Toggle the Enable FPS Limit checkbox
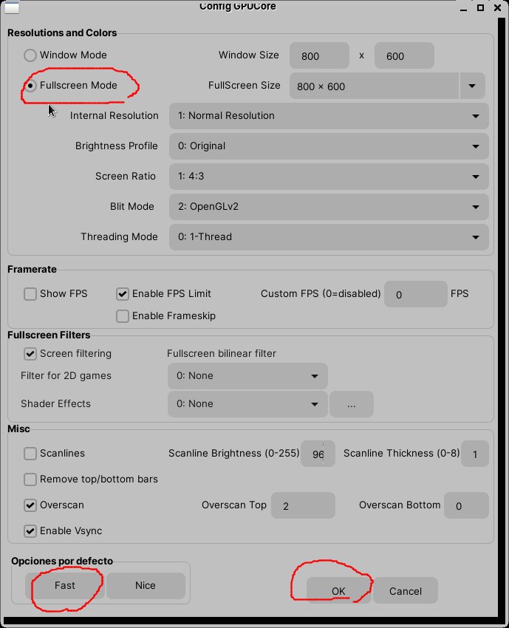This screenshot has height=628, width=509. (122, 294)
